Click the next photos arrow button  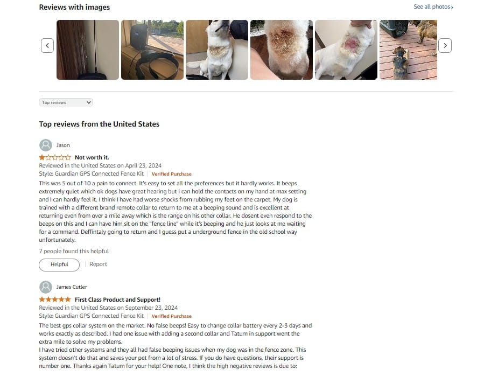click(x=445, y=45)
